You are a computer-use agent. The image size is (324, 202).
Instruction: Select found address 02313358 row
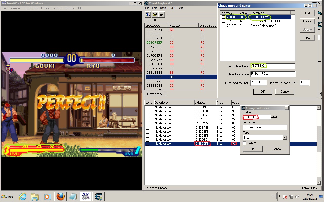(181, 77)
